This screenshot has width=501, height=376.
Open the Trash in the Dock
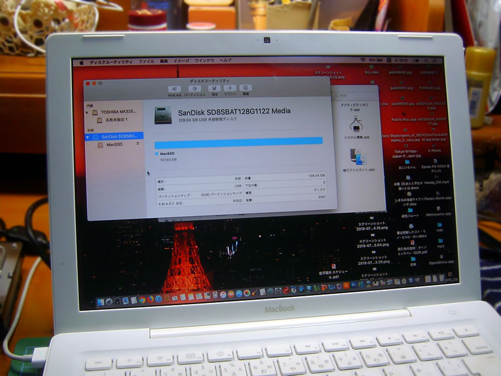pyautogui.click(x=441, y=277)
